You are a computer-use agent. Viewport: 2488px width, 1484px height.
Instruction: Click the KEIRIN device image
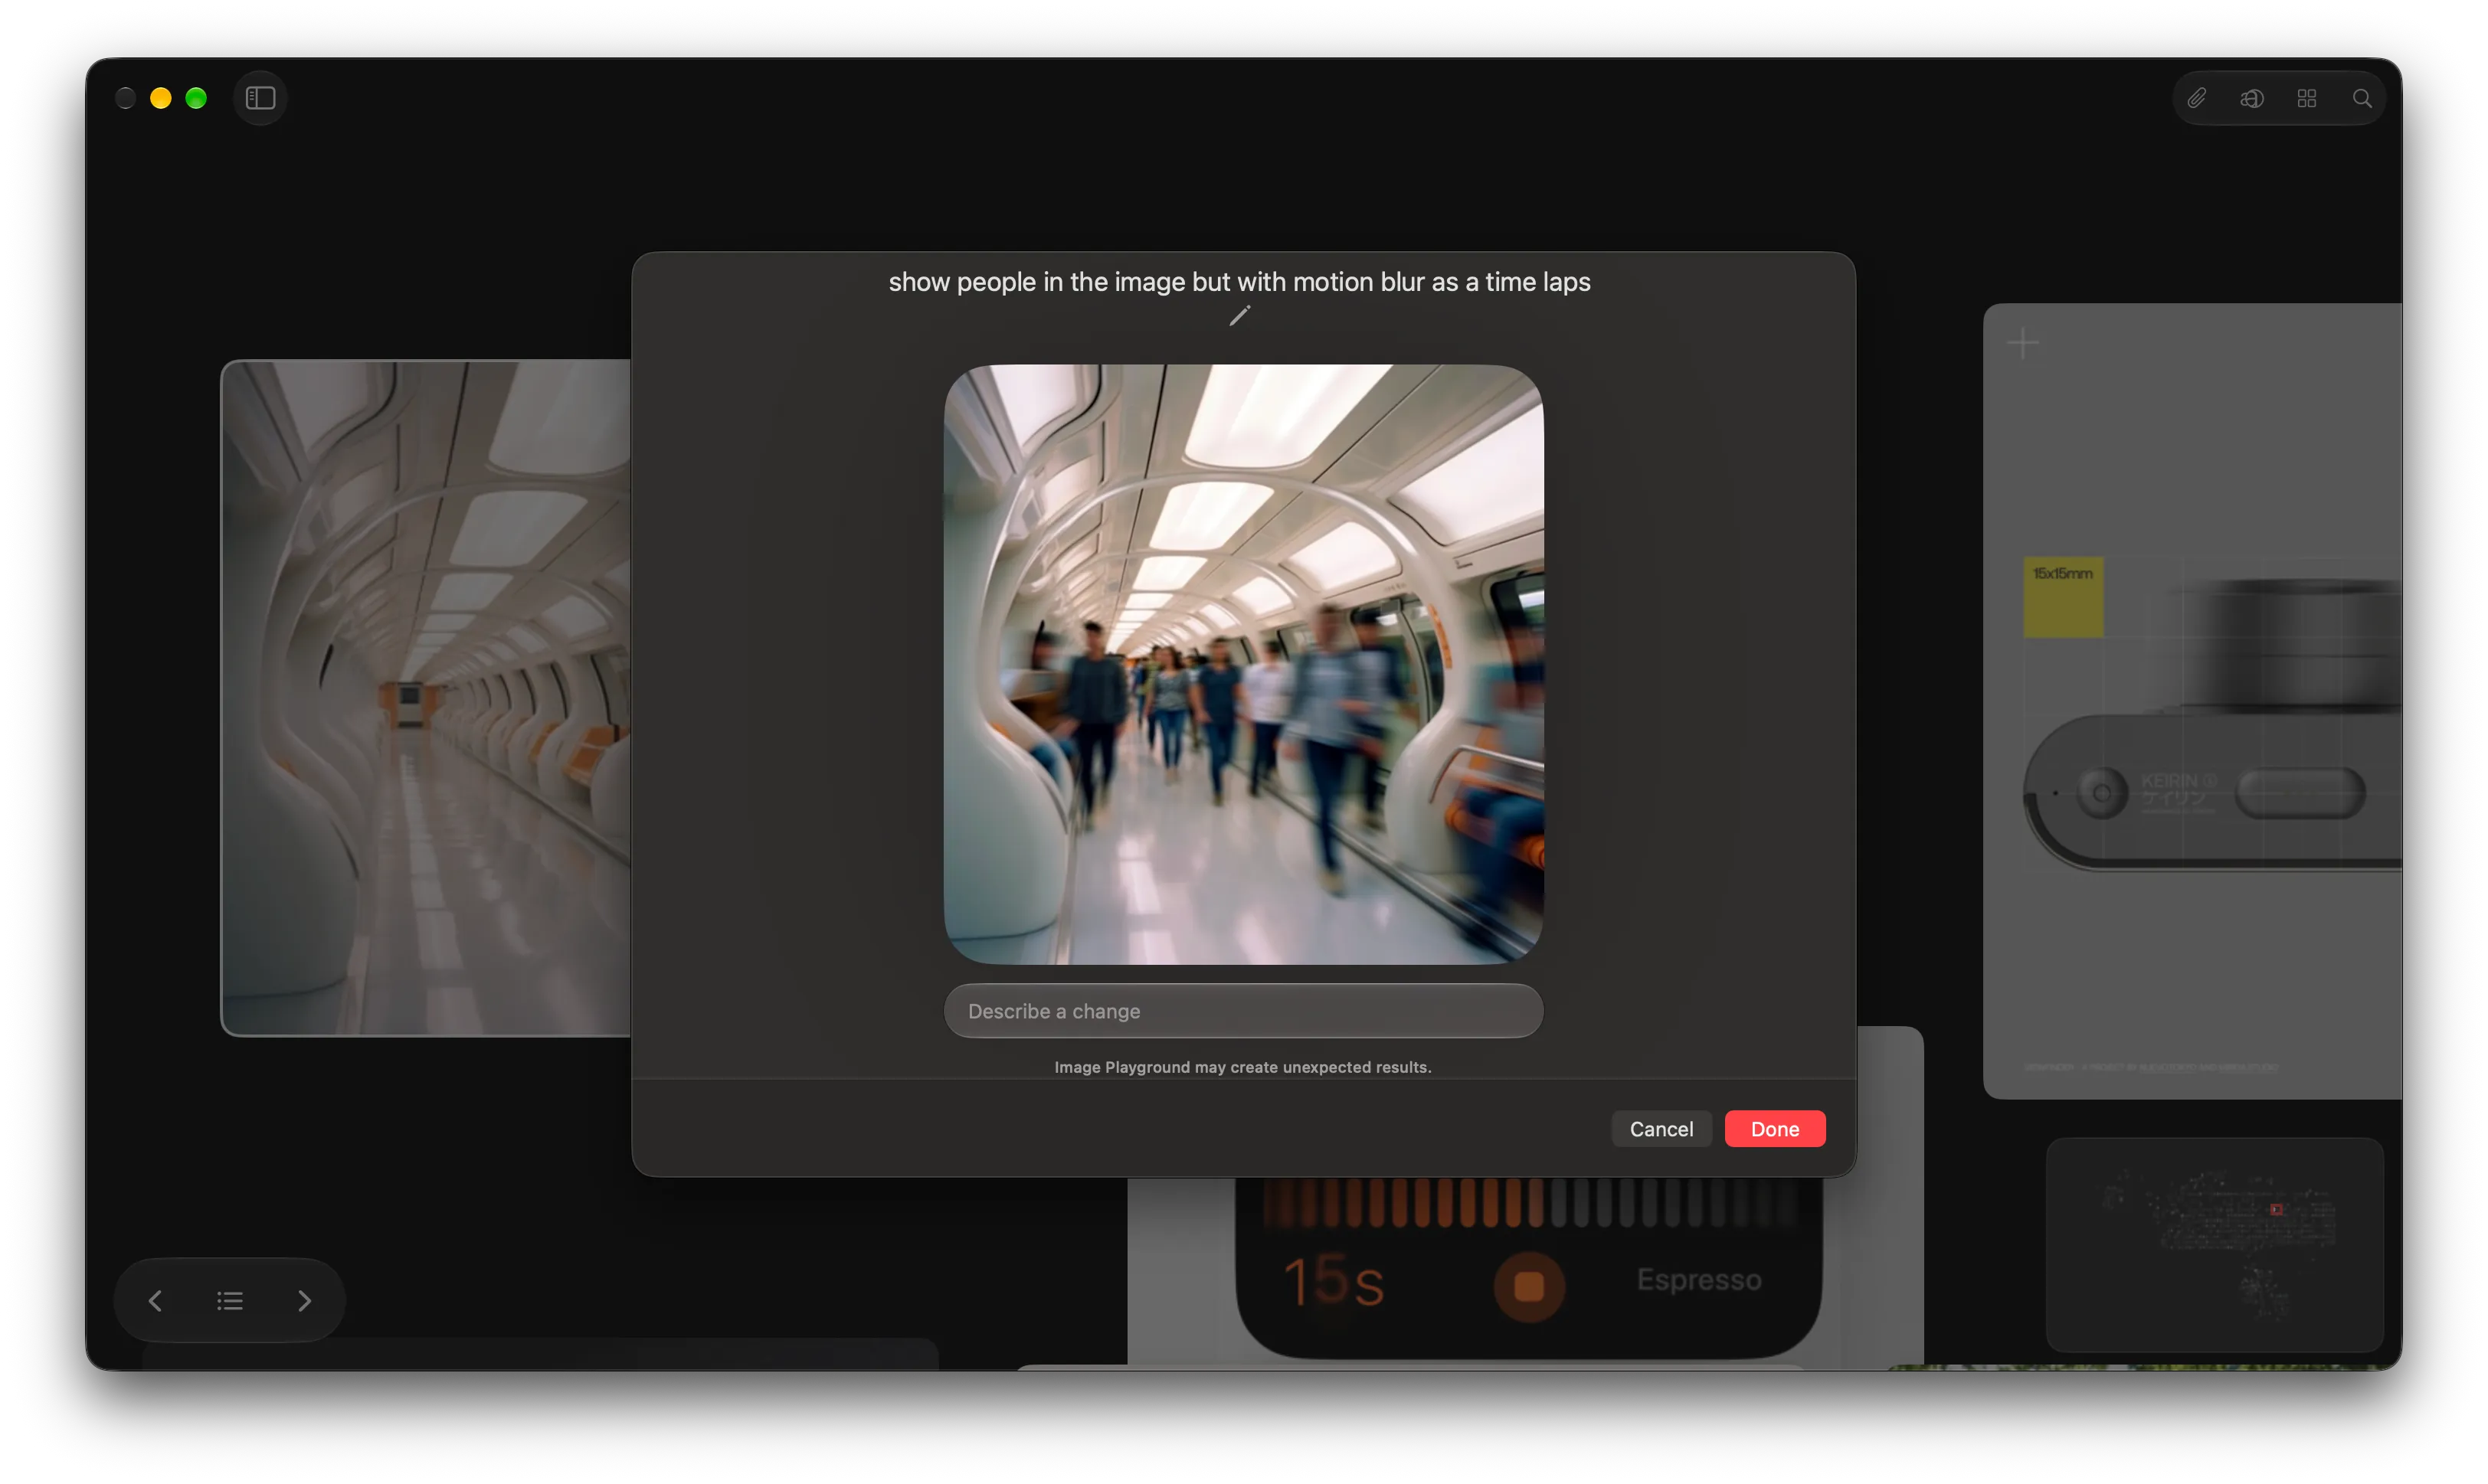(x=2213, y=725)
